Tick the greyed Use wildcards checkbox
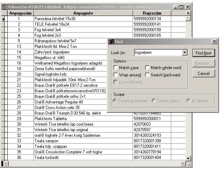220x169 pixels. click(116, 82)
